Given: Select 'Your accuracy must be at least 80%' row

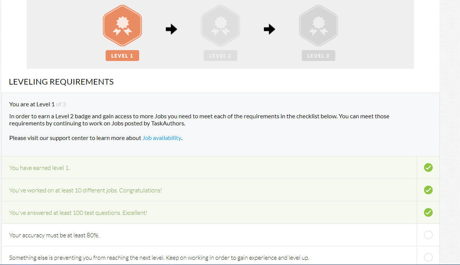Looking at the screenshot, I should (x=220, y=235).
